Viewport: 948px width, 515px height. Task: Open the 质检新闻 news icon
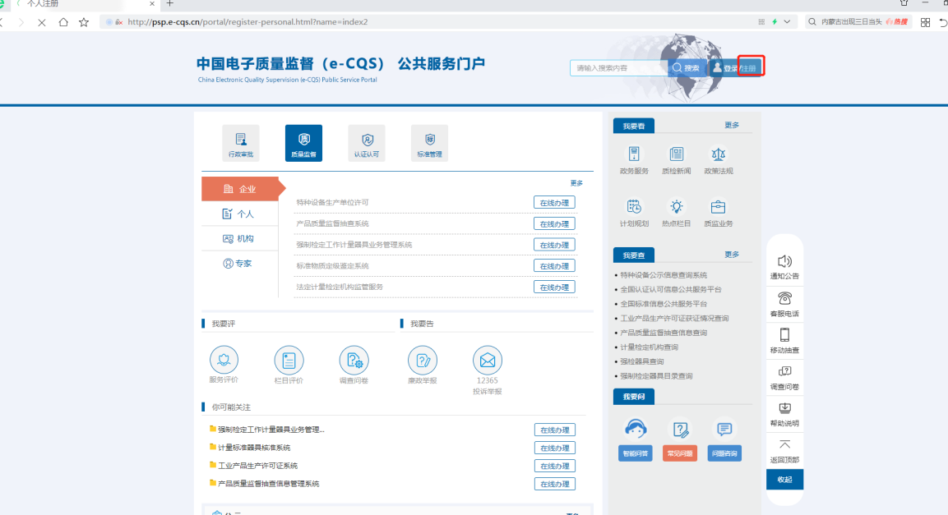click(676, 154)
